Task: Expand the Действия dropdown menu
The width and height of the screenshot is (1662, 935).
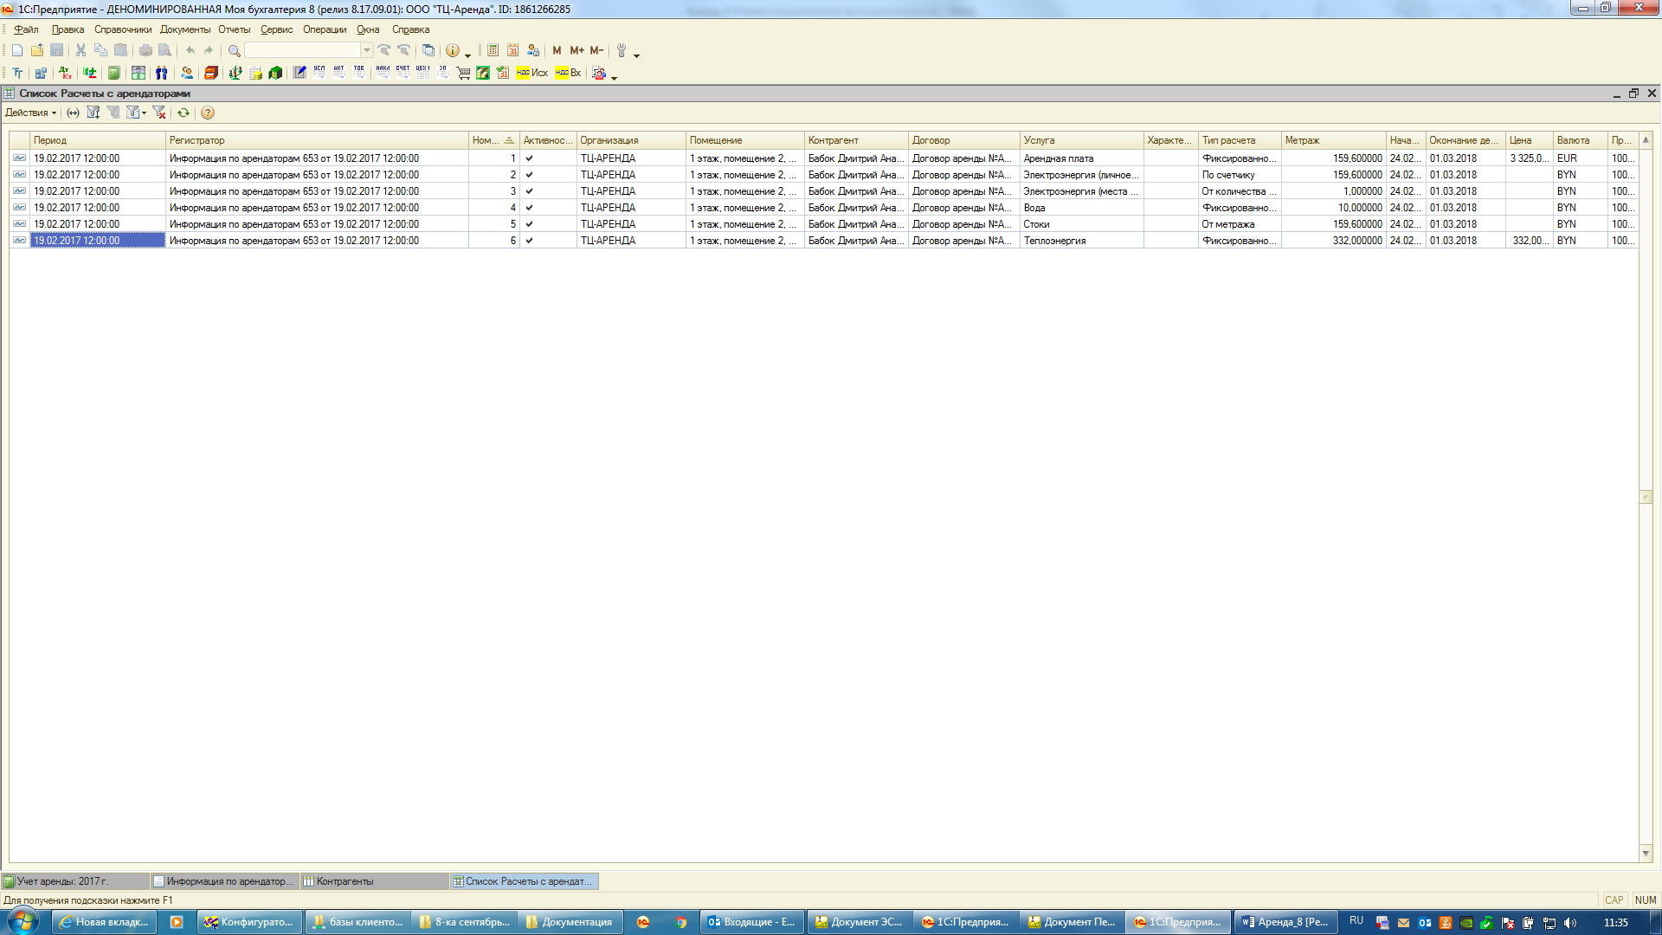Action: [x=30, y=113]
